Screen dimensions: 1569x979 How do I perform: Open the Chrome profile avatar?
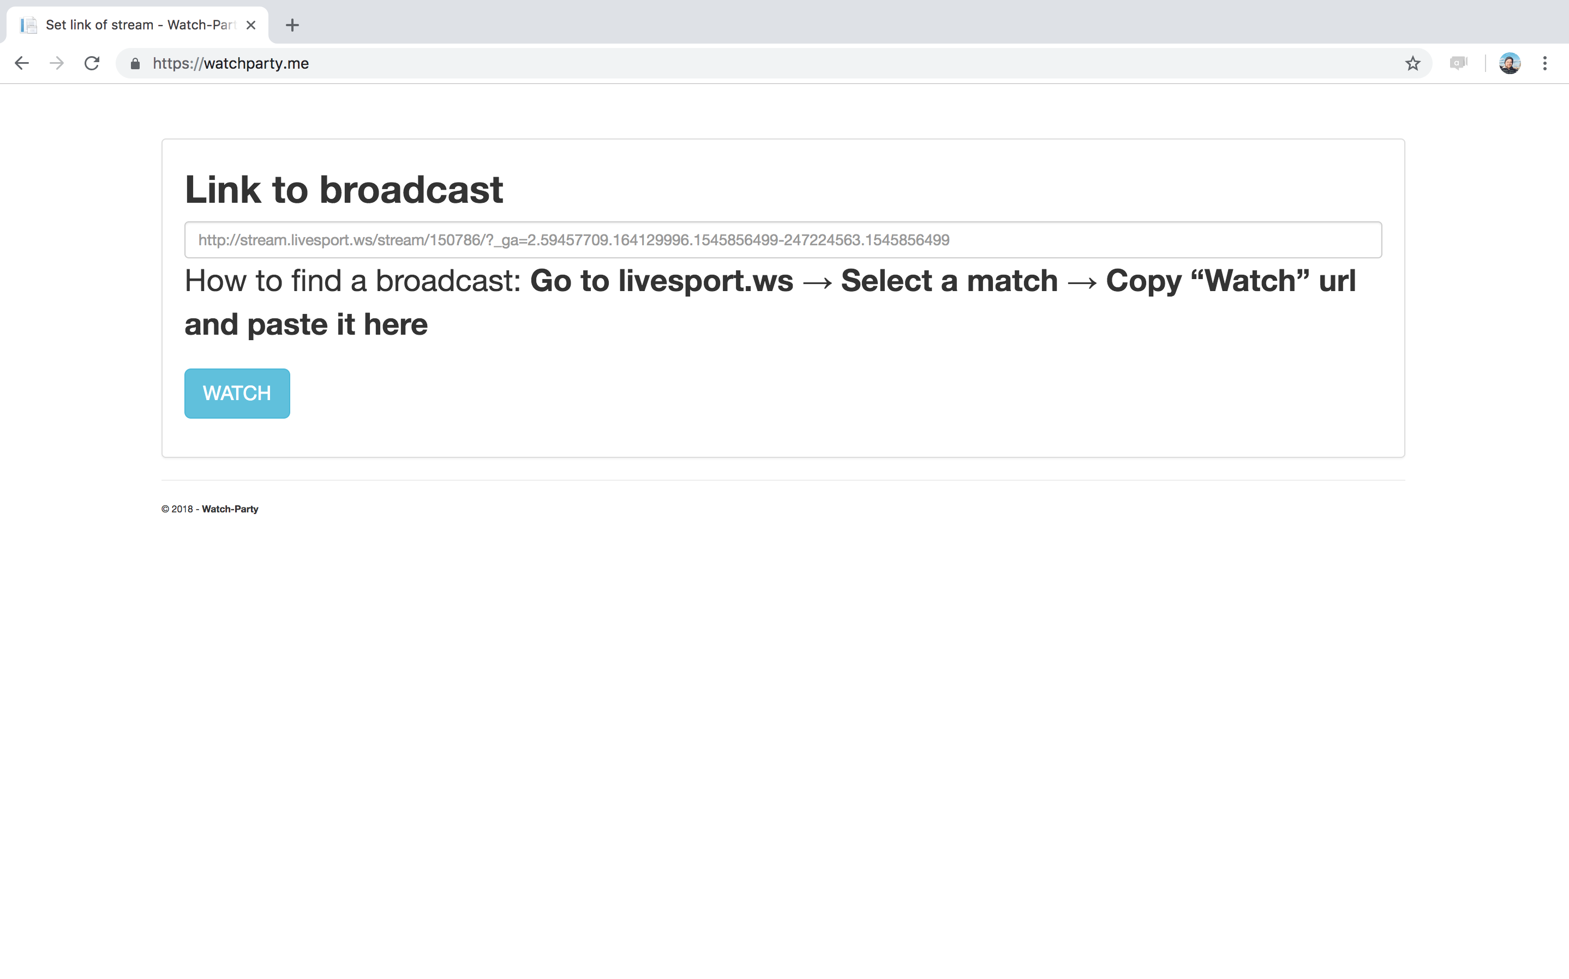(x=1510, y=63)
